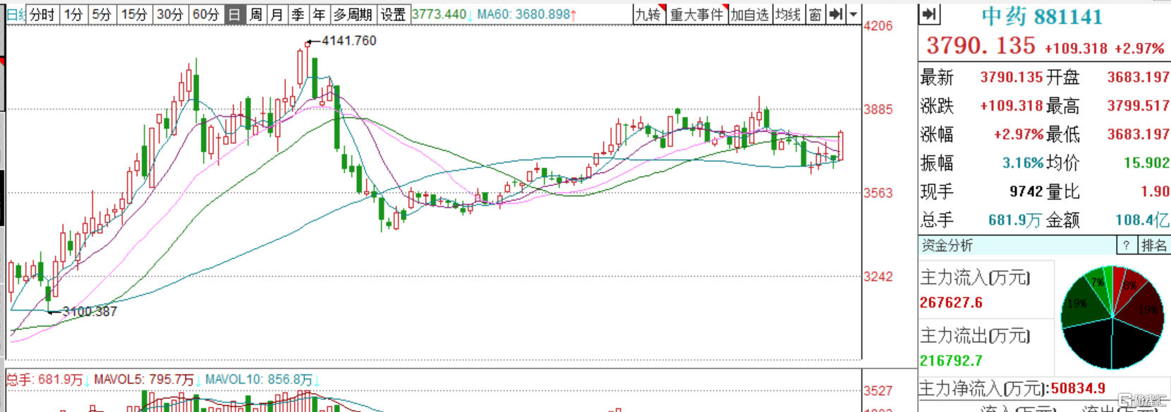The height and width of the screenshot is (412, 1171).
Task: Open the 排名 ranking button
Action: 1154,246
